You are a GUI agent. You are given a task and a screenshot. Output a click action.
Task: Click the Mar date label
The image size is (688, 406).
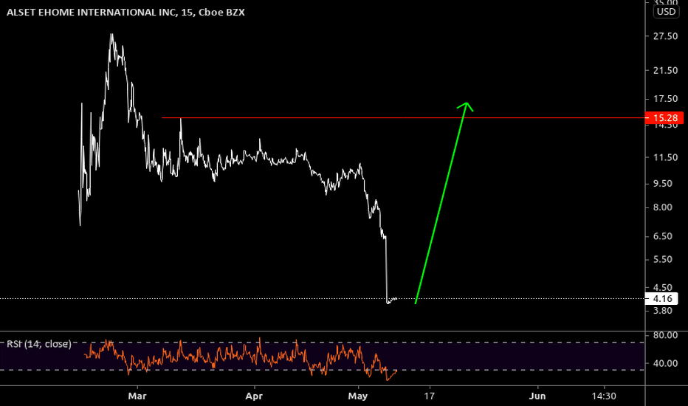[137, 396]
